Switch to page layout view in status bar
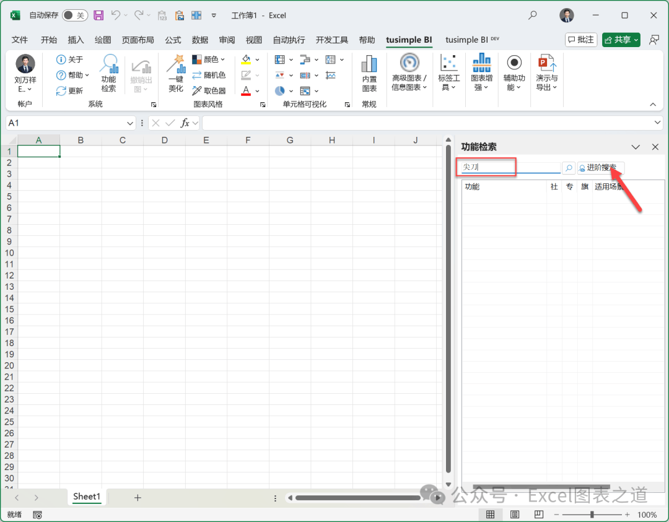This screenshot has width=669, height=522. [x=515, y=515]
